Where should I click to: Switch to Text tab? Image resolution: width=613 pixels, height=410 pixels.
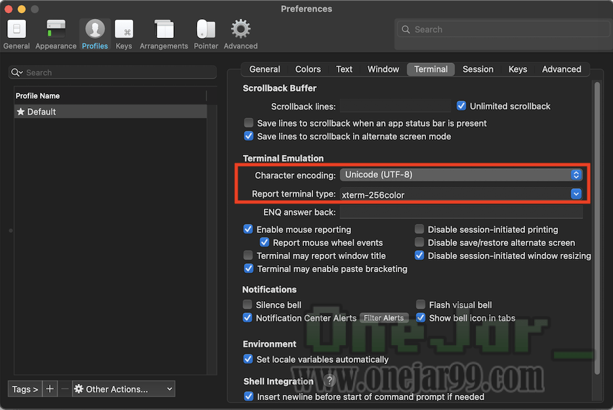(x=344, y=69)
